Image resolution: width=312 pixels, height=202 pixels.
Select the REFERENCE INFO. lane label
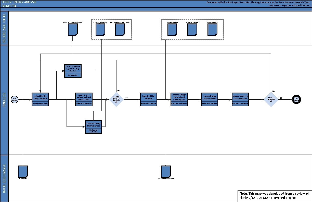(x=4, y=28)
